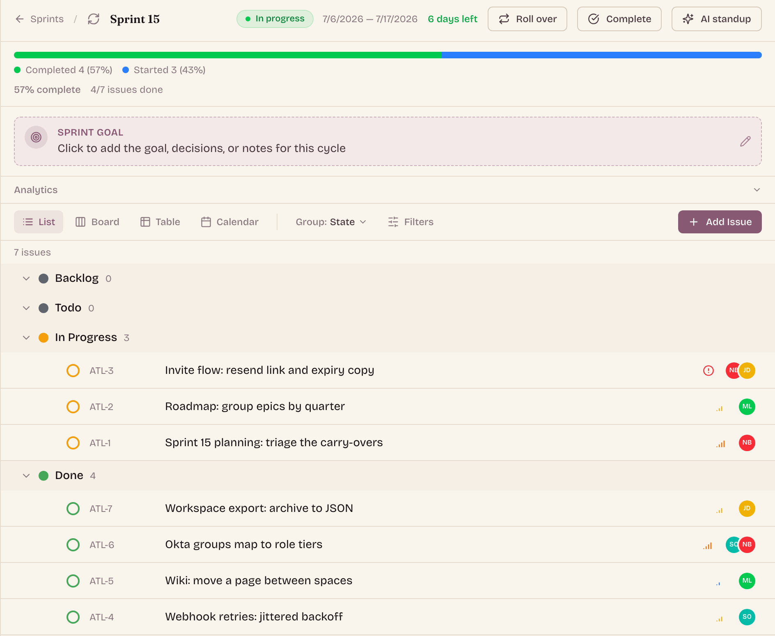Open issue 'Roadmap: group epics by quarter'

[255, 406]
